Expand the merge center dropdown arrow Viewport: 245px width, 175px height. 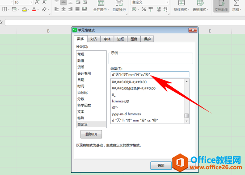[108, 10]
